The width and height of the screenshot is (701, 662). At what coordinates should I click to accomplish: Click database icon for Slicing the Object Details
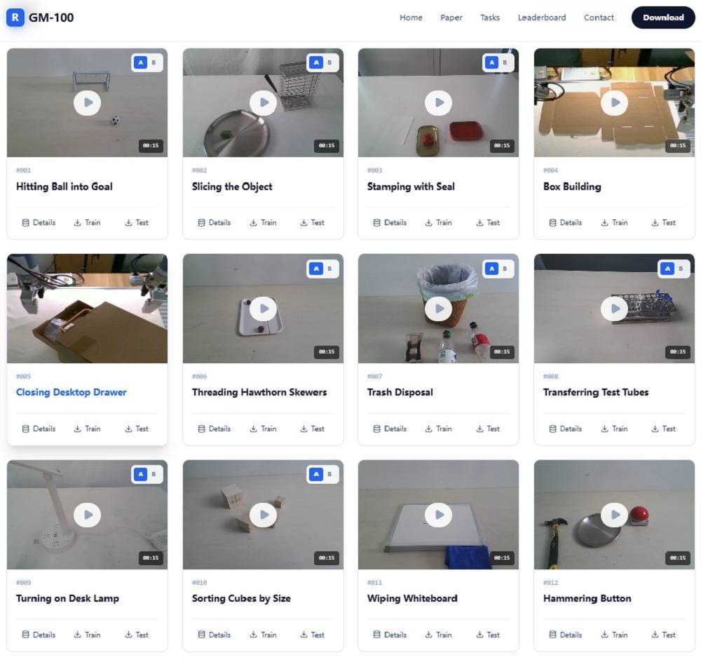click(x=202, y=223)
